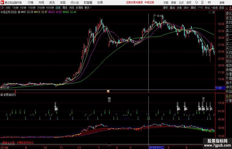Open the 功能 menu
232x149 pixels.
pos(166,2)
